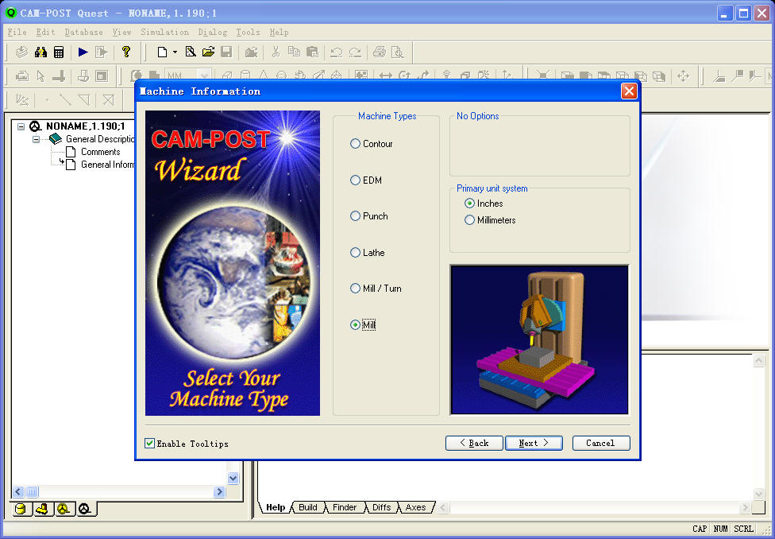Image resolution: width=775 pixels, height=539 pixels.
Task: Open the Tools menu
Action: coord(248,32)
